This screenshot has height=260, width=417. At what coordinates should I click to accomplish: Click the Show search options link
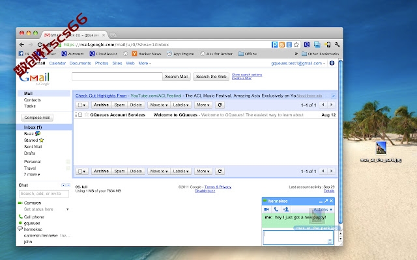click(x=247, y=75)
